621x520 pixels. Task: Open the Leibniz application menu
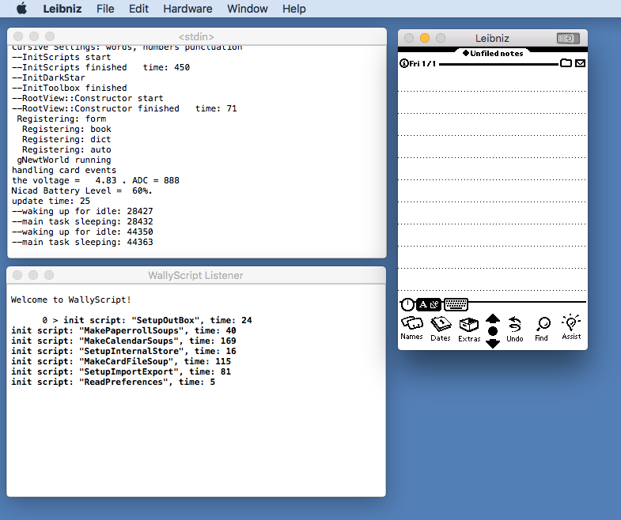[62, 9]
